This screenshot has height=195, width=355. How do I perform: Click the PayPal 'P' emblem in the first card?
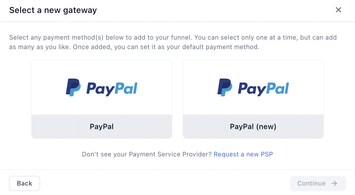point(73,87)
